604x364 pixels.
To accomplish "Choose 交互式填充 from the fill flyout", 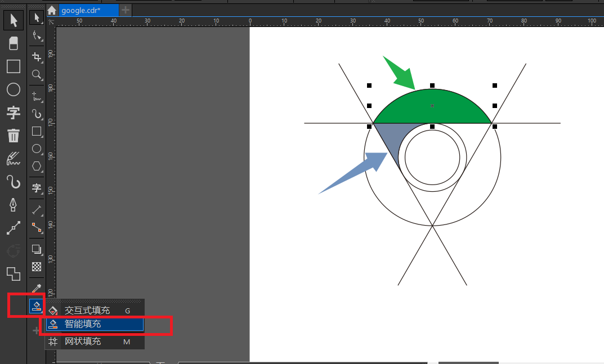I will [95, 311].
